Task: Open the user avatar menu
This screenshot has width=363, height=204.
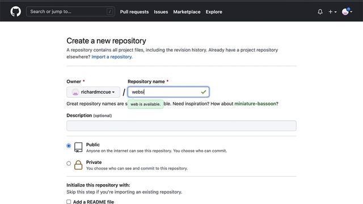Action: (347, 11)
